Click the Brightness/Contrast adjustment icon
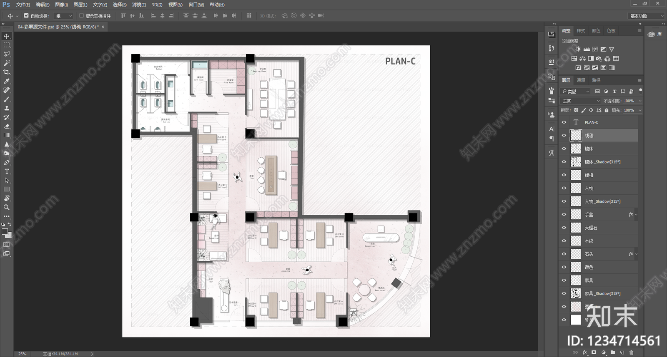The height and width of the screenshot is (357, 667). click(x=578, y=49)
